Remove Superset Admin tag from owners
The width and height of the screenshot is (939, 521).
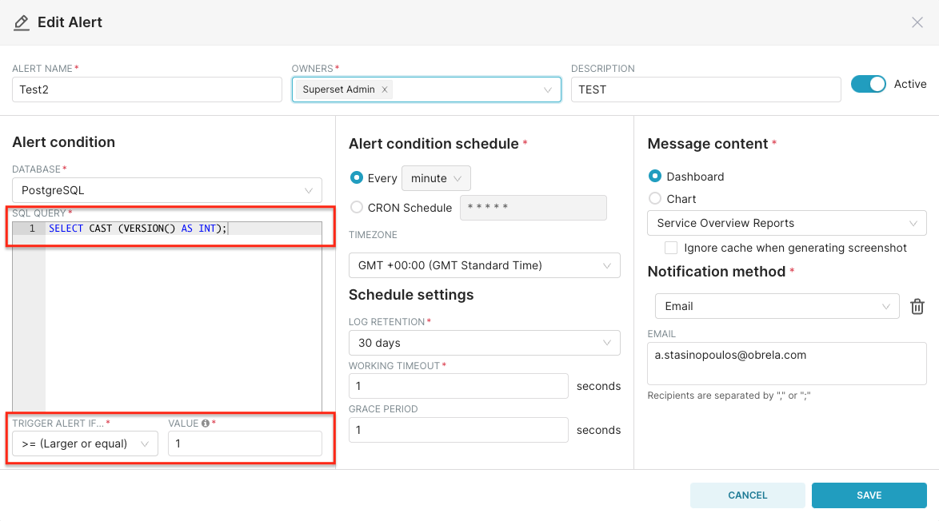tap(385, 89)
